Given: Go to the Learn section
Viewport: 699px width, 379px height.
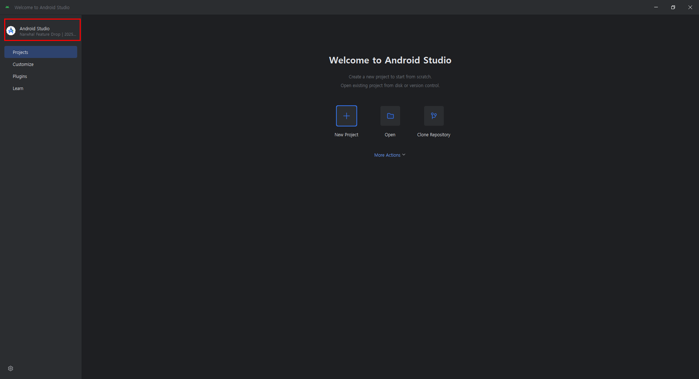Looking at the screenshot, I should tap(18, 89).
